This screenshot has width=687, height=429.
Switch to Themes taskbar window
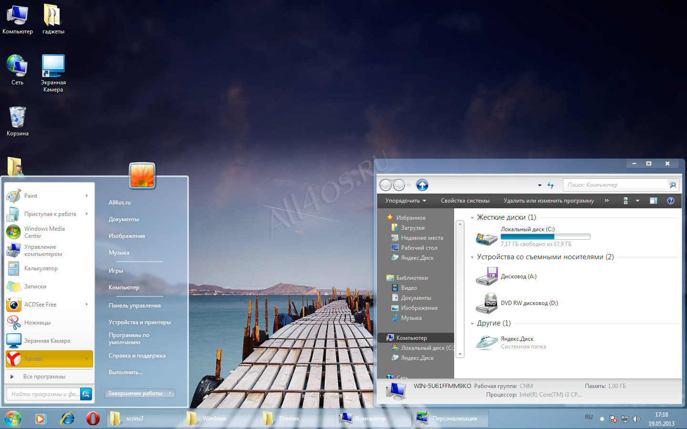[x=297, y=419]
